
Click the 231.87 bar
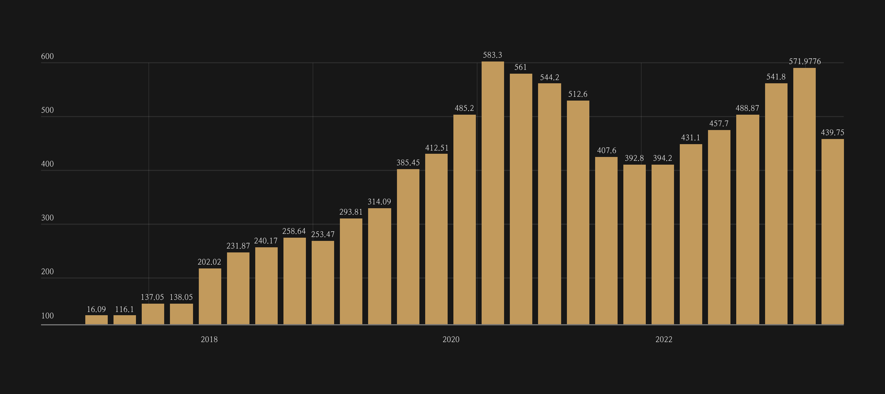(238, 288)
